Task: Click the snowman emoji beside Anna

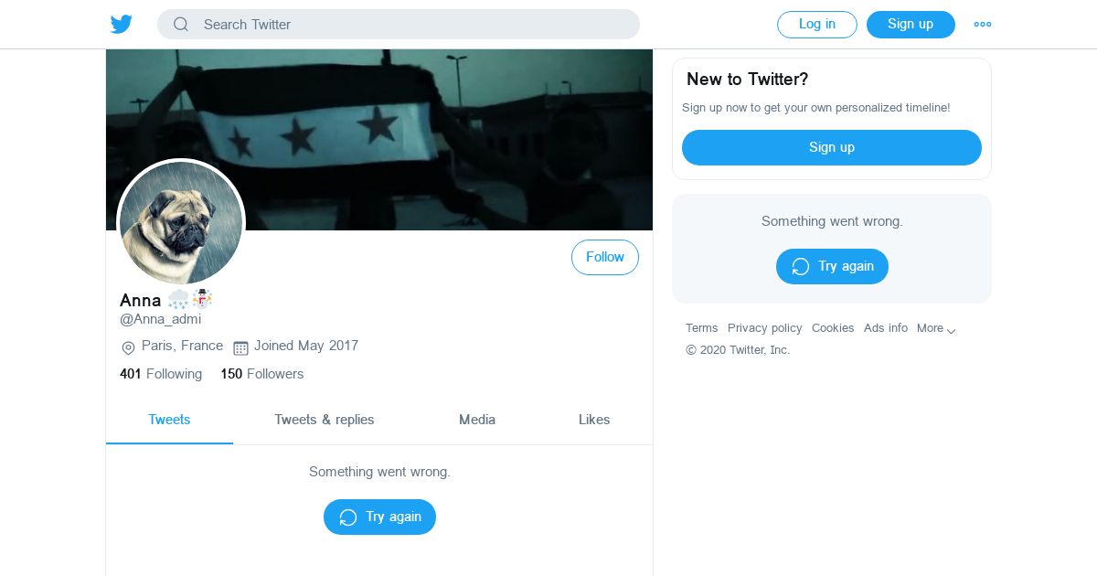Action: pyautogui.click(x=201, y=299)
